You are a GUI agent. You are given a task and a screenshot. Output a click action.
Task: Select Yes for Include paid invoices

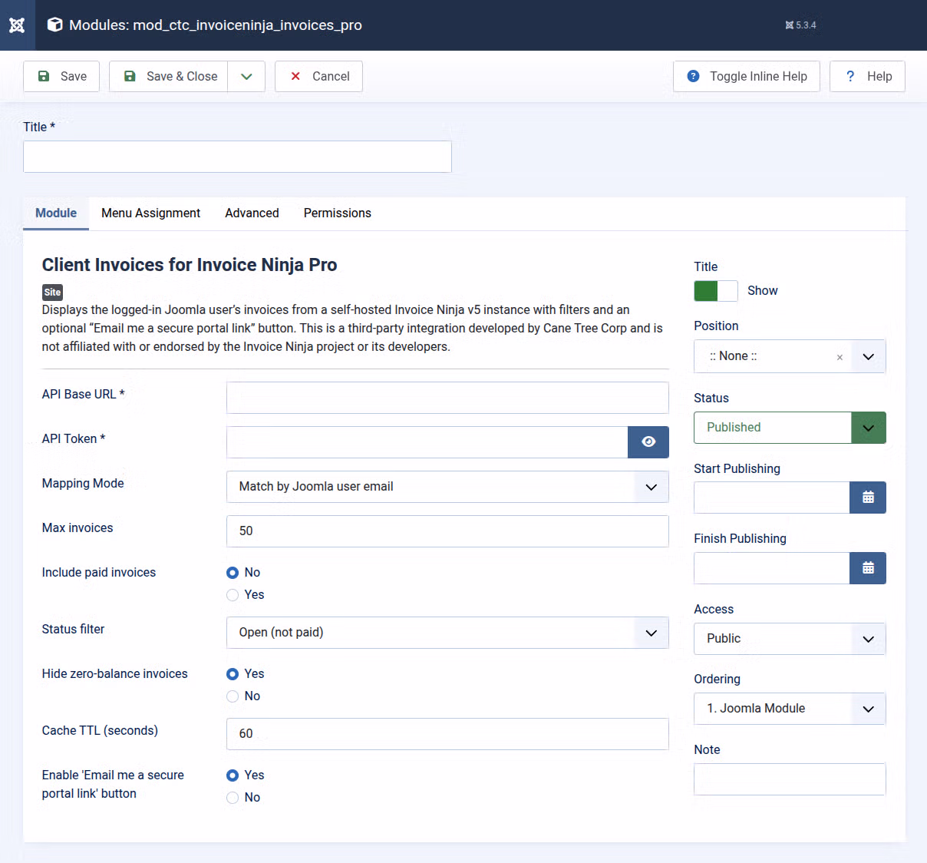pos(233,595)
